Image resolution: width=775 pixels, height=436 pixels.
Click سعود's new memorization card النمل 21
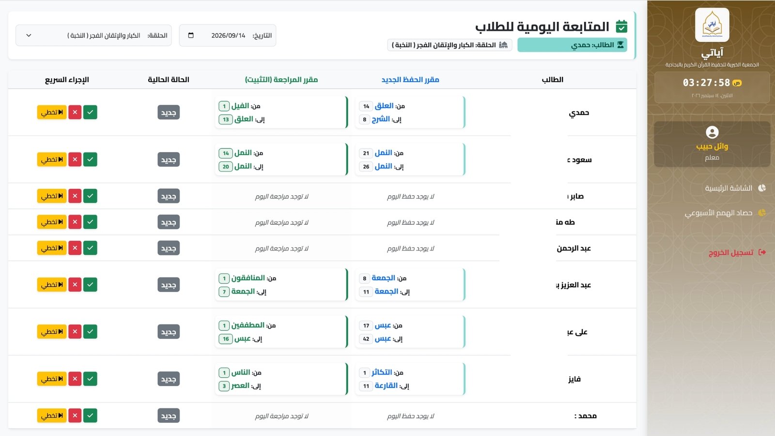410,159
